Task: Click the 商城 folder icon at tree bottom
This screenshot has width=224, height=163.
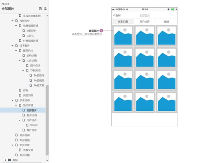Action: pos(10,160)
